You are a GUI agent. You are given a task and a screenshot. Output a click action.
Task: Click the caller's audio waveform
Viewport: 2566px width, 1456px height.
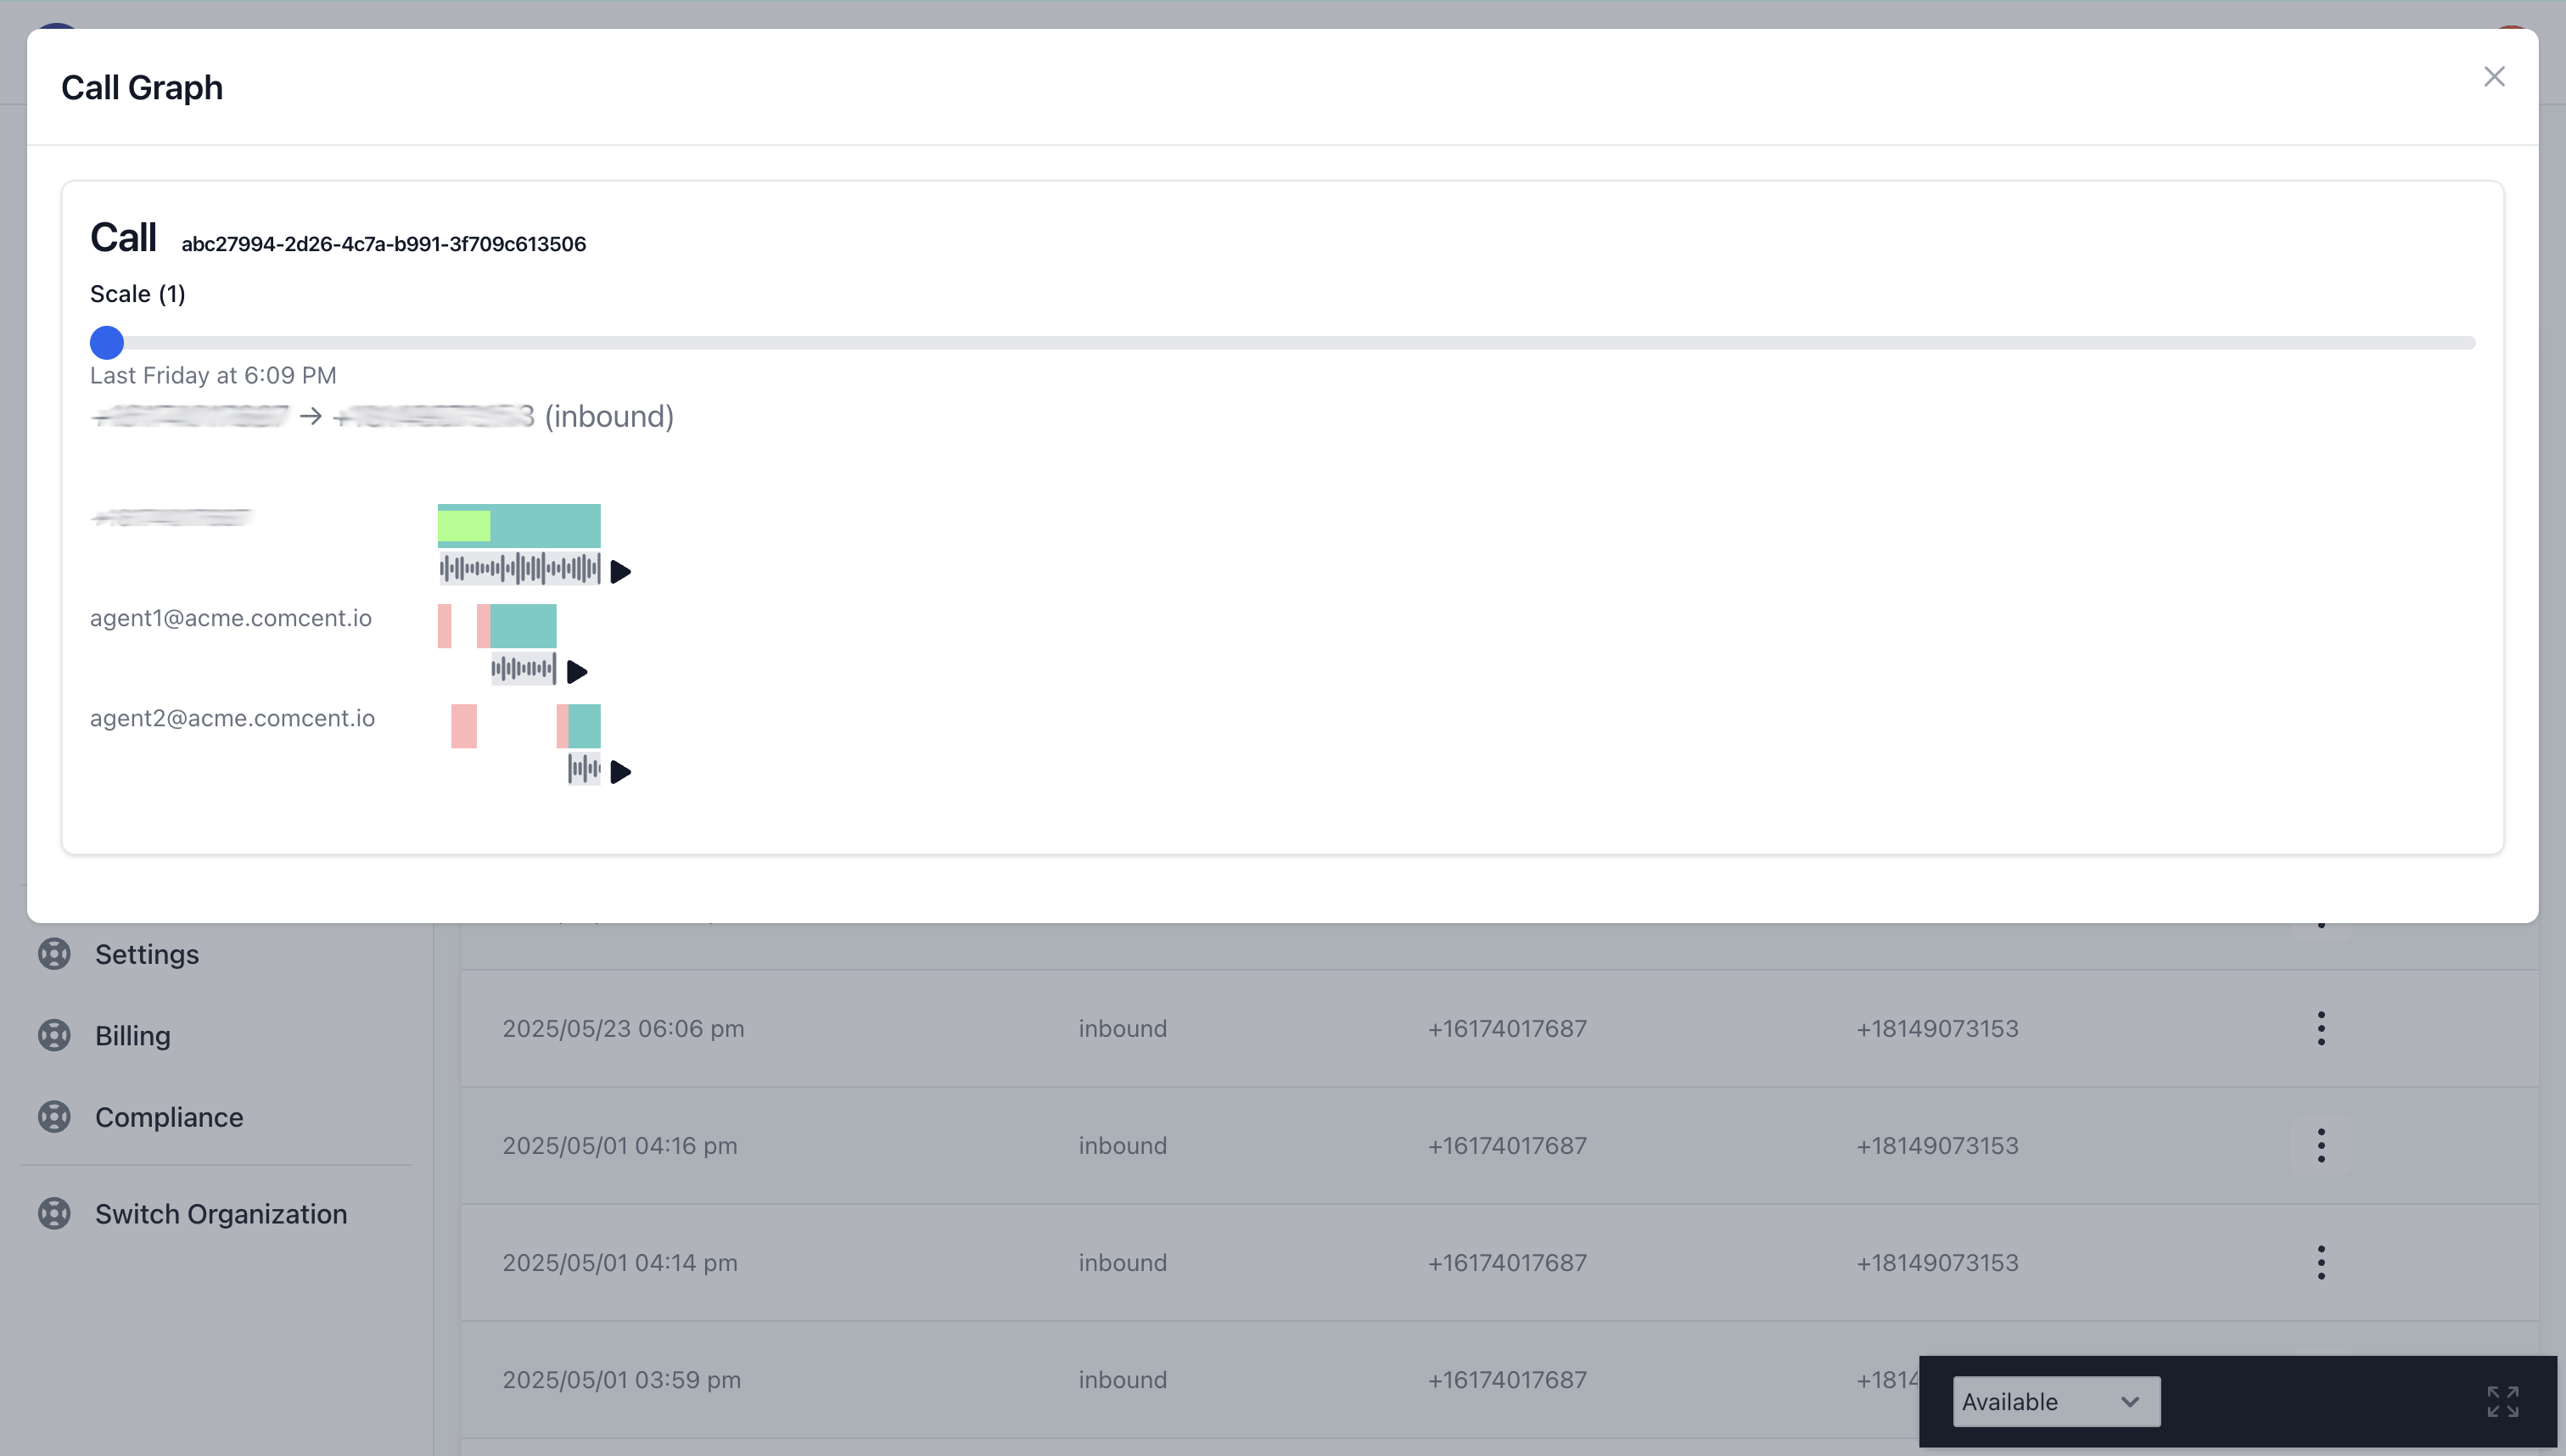pyautogui.click(x=520, y=569)
